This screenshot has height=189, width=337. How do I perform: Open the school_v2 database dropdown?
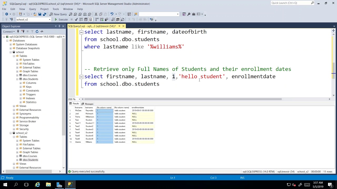[49, 19]
